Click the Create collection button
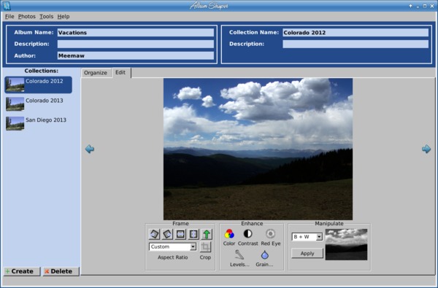Viewport: 438px width, 288px height. [22, 271]
